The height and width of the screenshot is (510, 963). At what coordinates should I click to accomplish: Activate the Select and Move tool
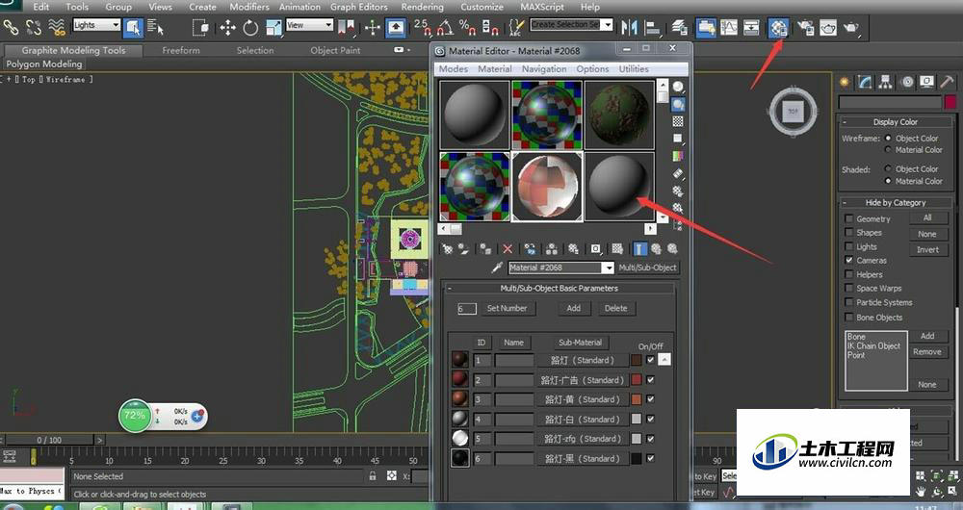coord(228,28)
